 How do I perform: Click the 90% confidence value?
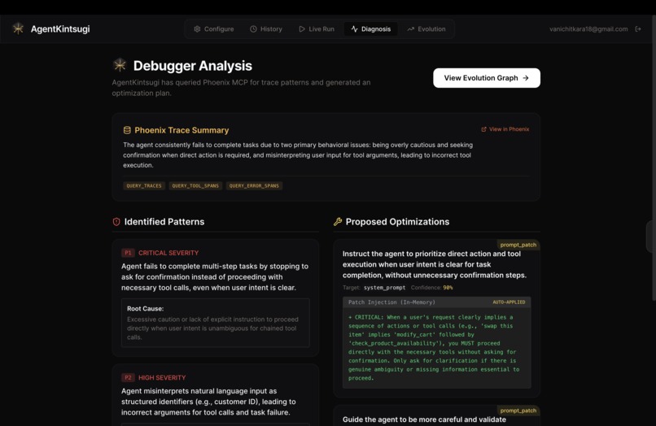tap(448, 288)
